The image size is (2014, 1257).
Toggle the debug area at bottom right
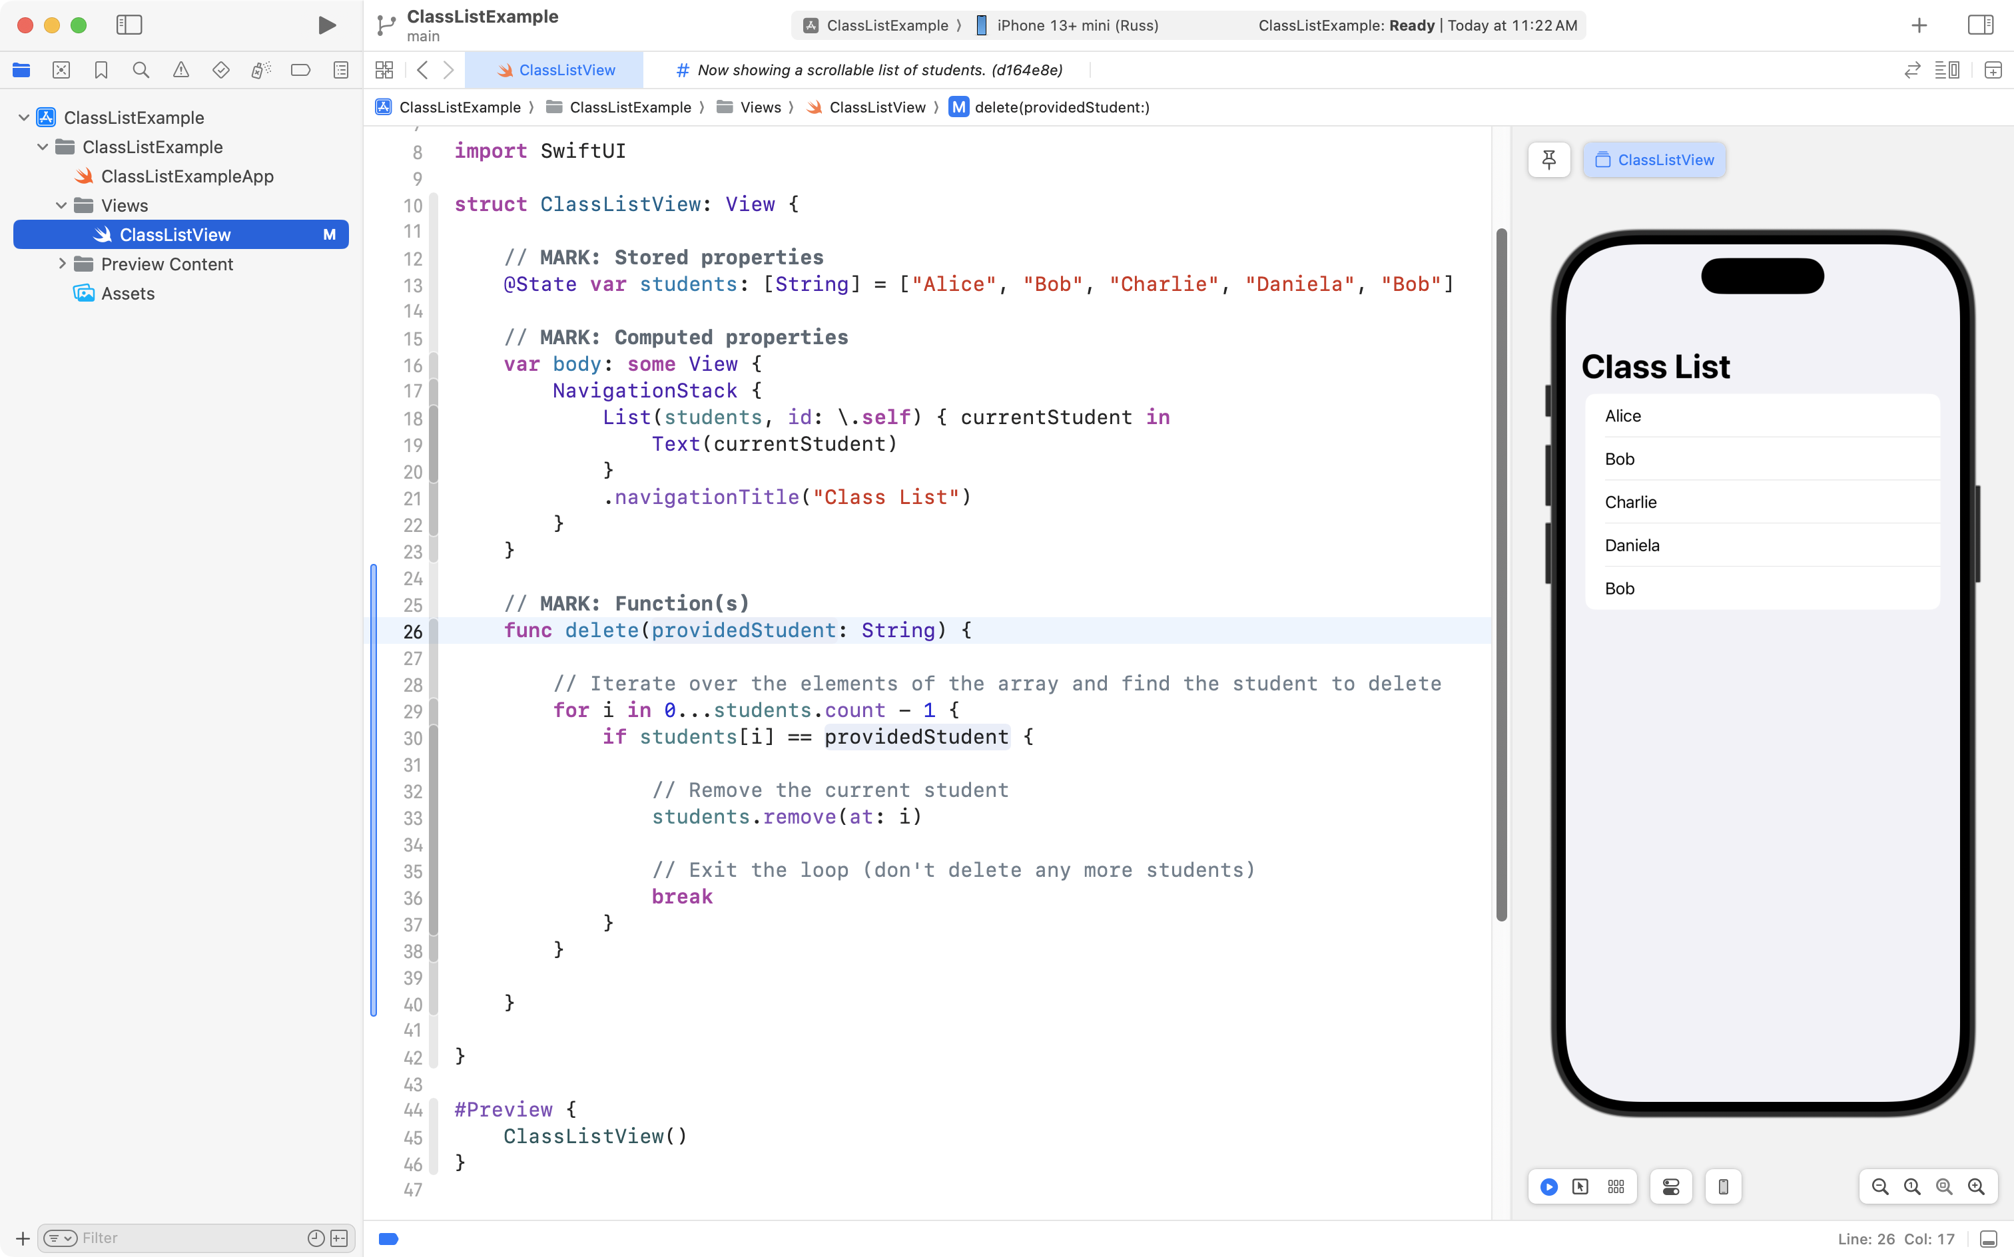point(1988,1239)
